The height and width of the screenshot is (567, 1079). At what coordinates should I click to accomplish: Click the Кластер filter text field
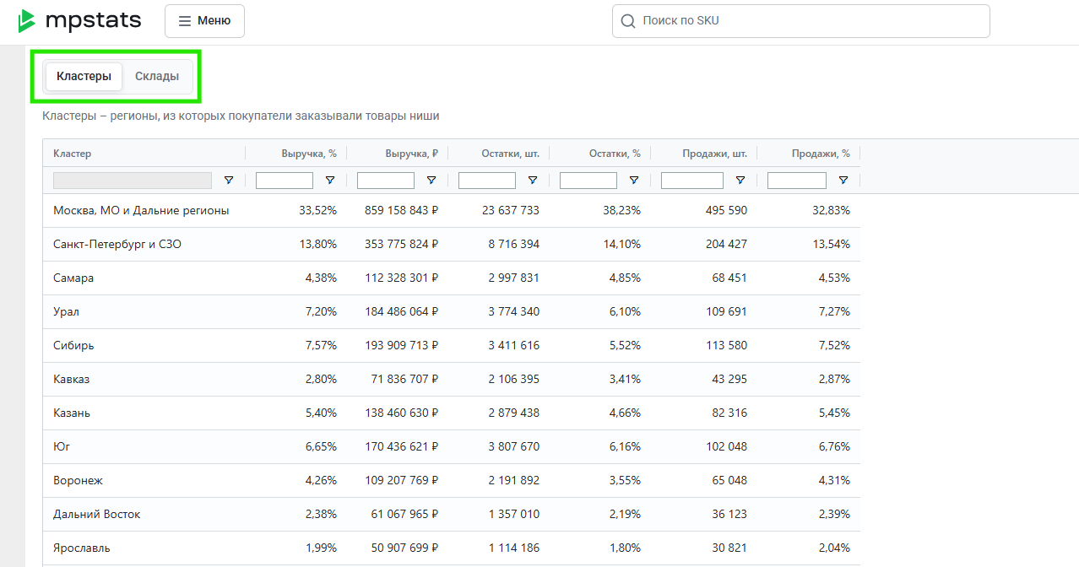132,181
